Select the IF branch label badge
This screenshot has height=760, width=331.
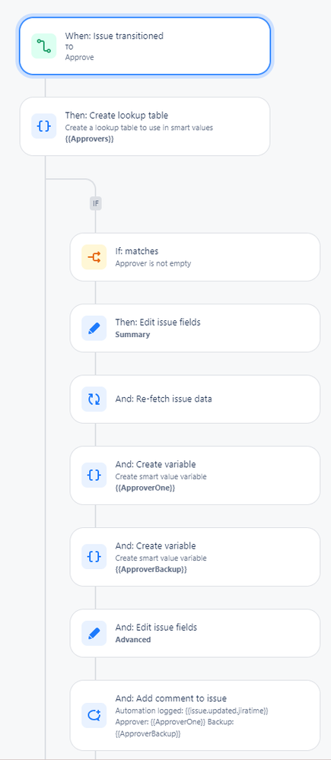point(95,204)
